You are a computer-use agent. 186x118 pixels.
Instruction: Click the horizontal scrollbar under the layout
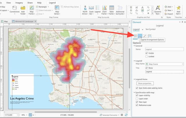pyautogui.click(x=66, y=112)
